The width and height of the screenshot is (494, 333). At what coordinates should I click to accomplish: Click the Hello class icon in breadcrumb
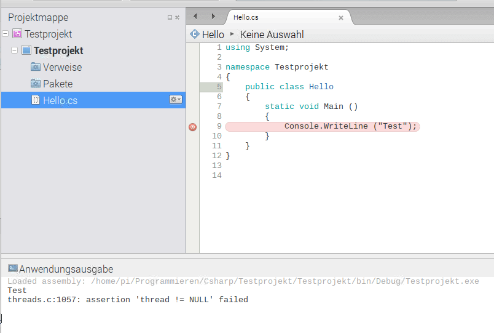click(195, 34)
